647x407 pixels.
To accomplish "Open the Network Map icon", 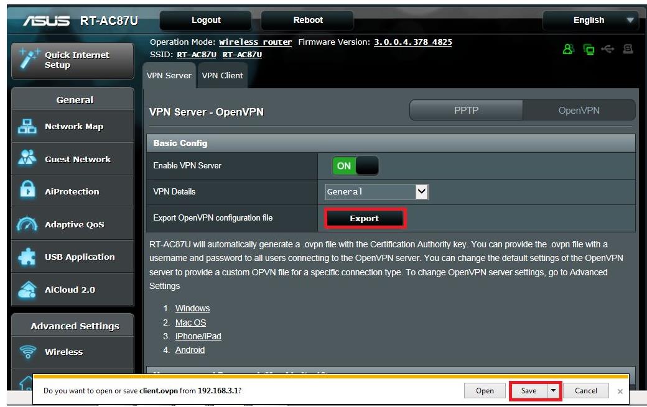I will pyautogui.click(x=27, y=127).
